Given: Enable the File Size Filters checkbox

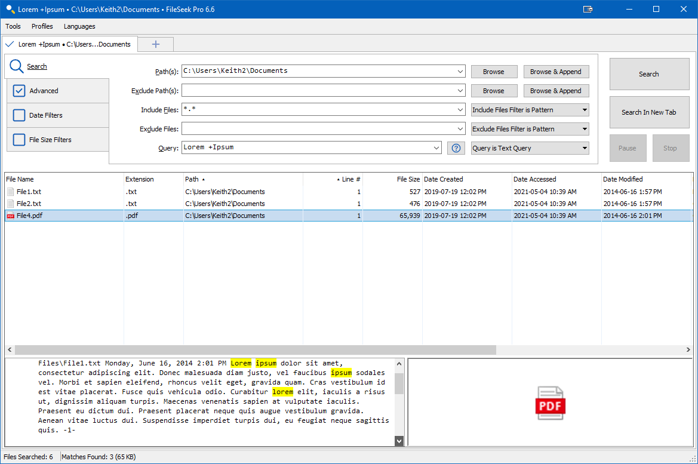Looking at the screenshot, I should tap(19, 140).
